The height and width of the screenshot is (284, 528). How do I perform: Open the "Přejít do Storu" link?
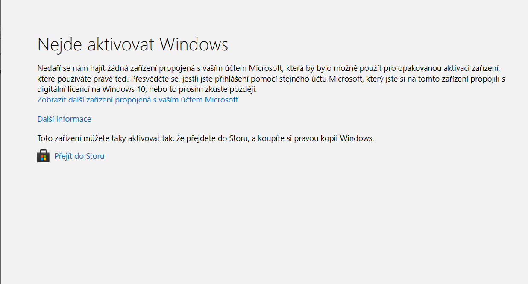pyautogui.click(x=79, y=156)
